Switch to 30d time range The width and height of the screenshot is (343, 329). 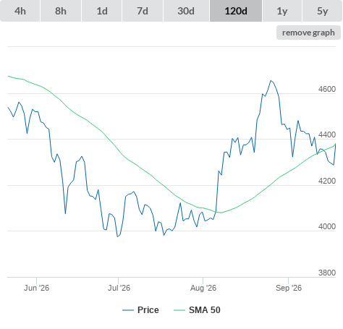pos(186,11)
